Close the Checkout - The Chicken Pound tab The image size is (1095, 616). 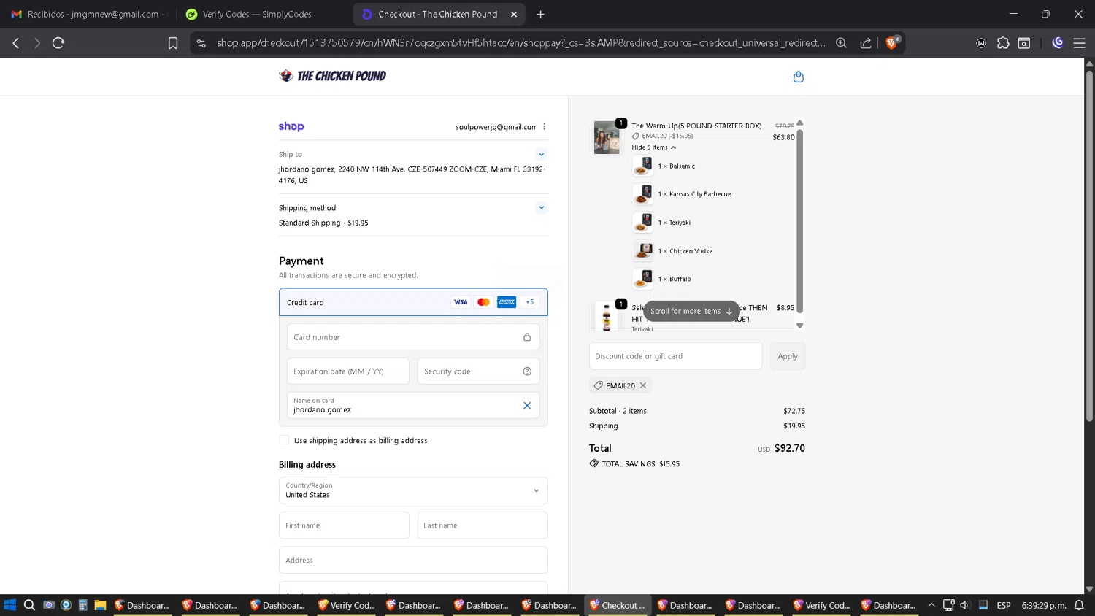(514, 14)
